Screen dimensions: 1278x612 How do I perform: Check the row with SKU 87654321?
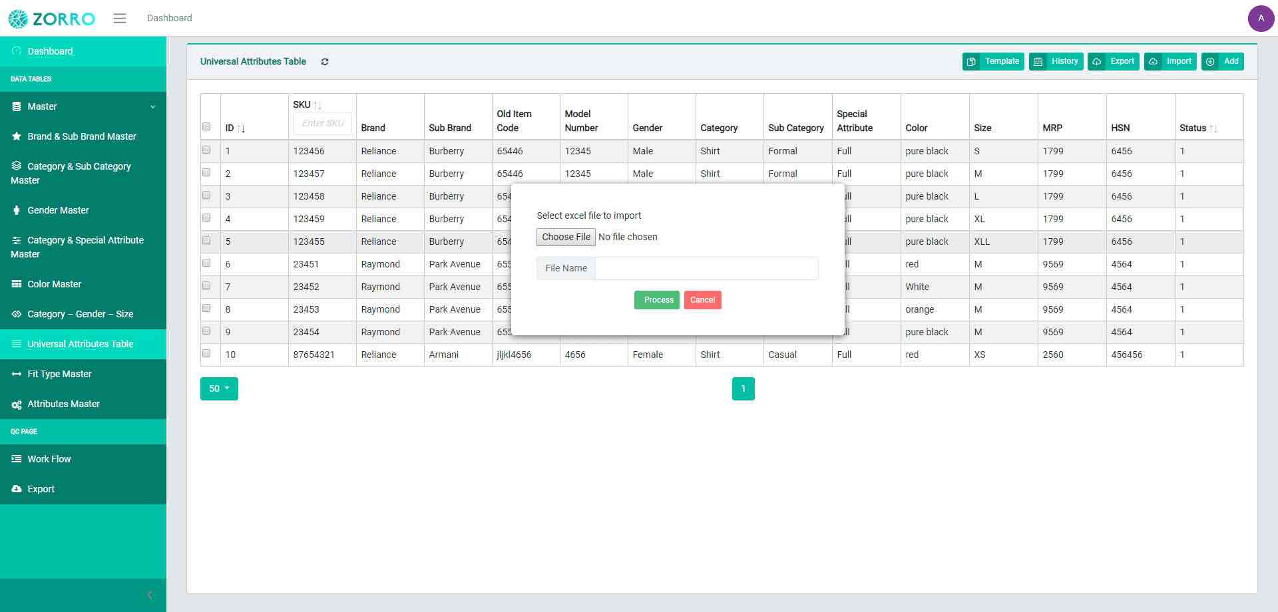coord(206,354)
